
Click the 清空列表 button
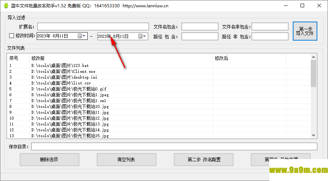point(126,159)
